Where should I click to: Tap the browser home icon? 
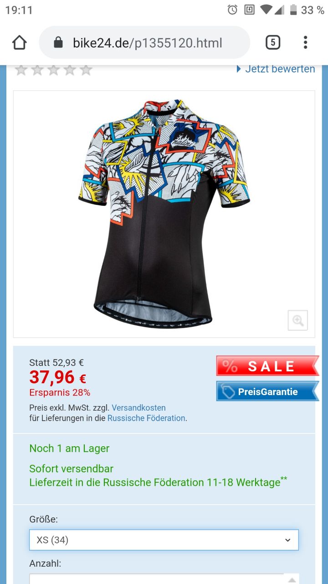(19, 43)
